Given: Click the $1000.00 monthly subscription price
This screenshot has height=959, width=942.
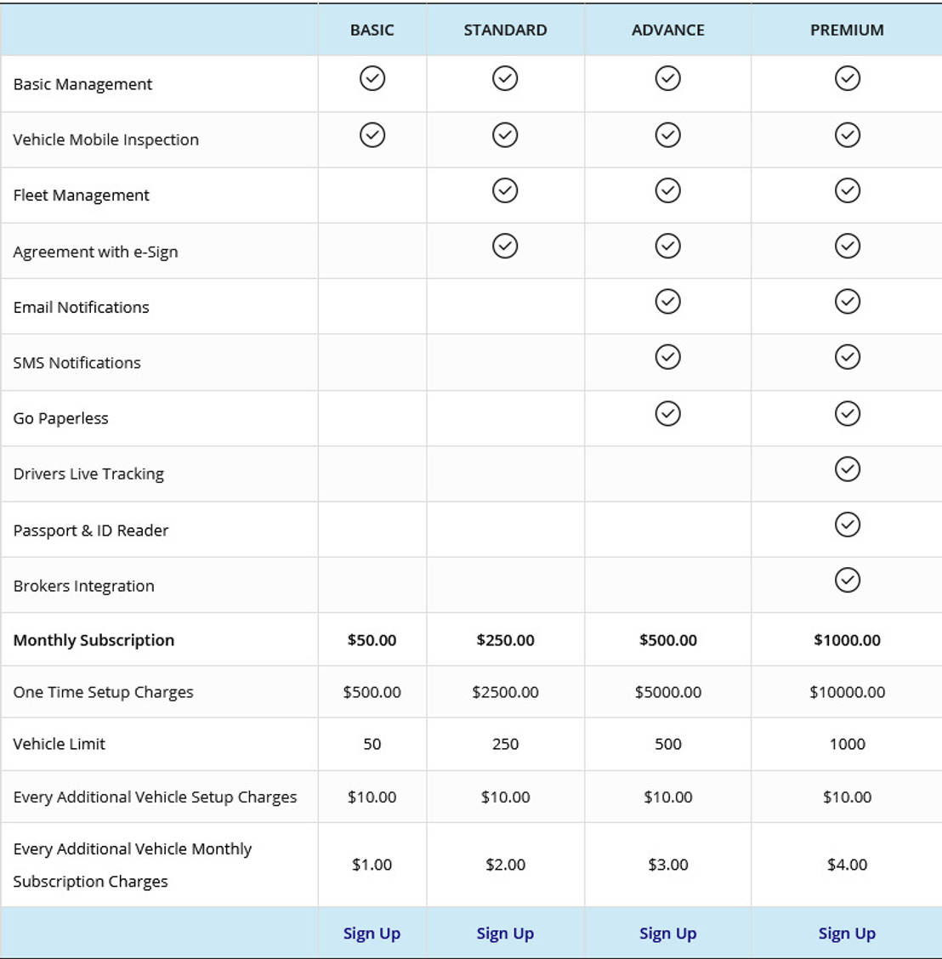Looking at the screenshot, I should click(847, 640).
